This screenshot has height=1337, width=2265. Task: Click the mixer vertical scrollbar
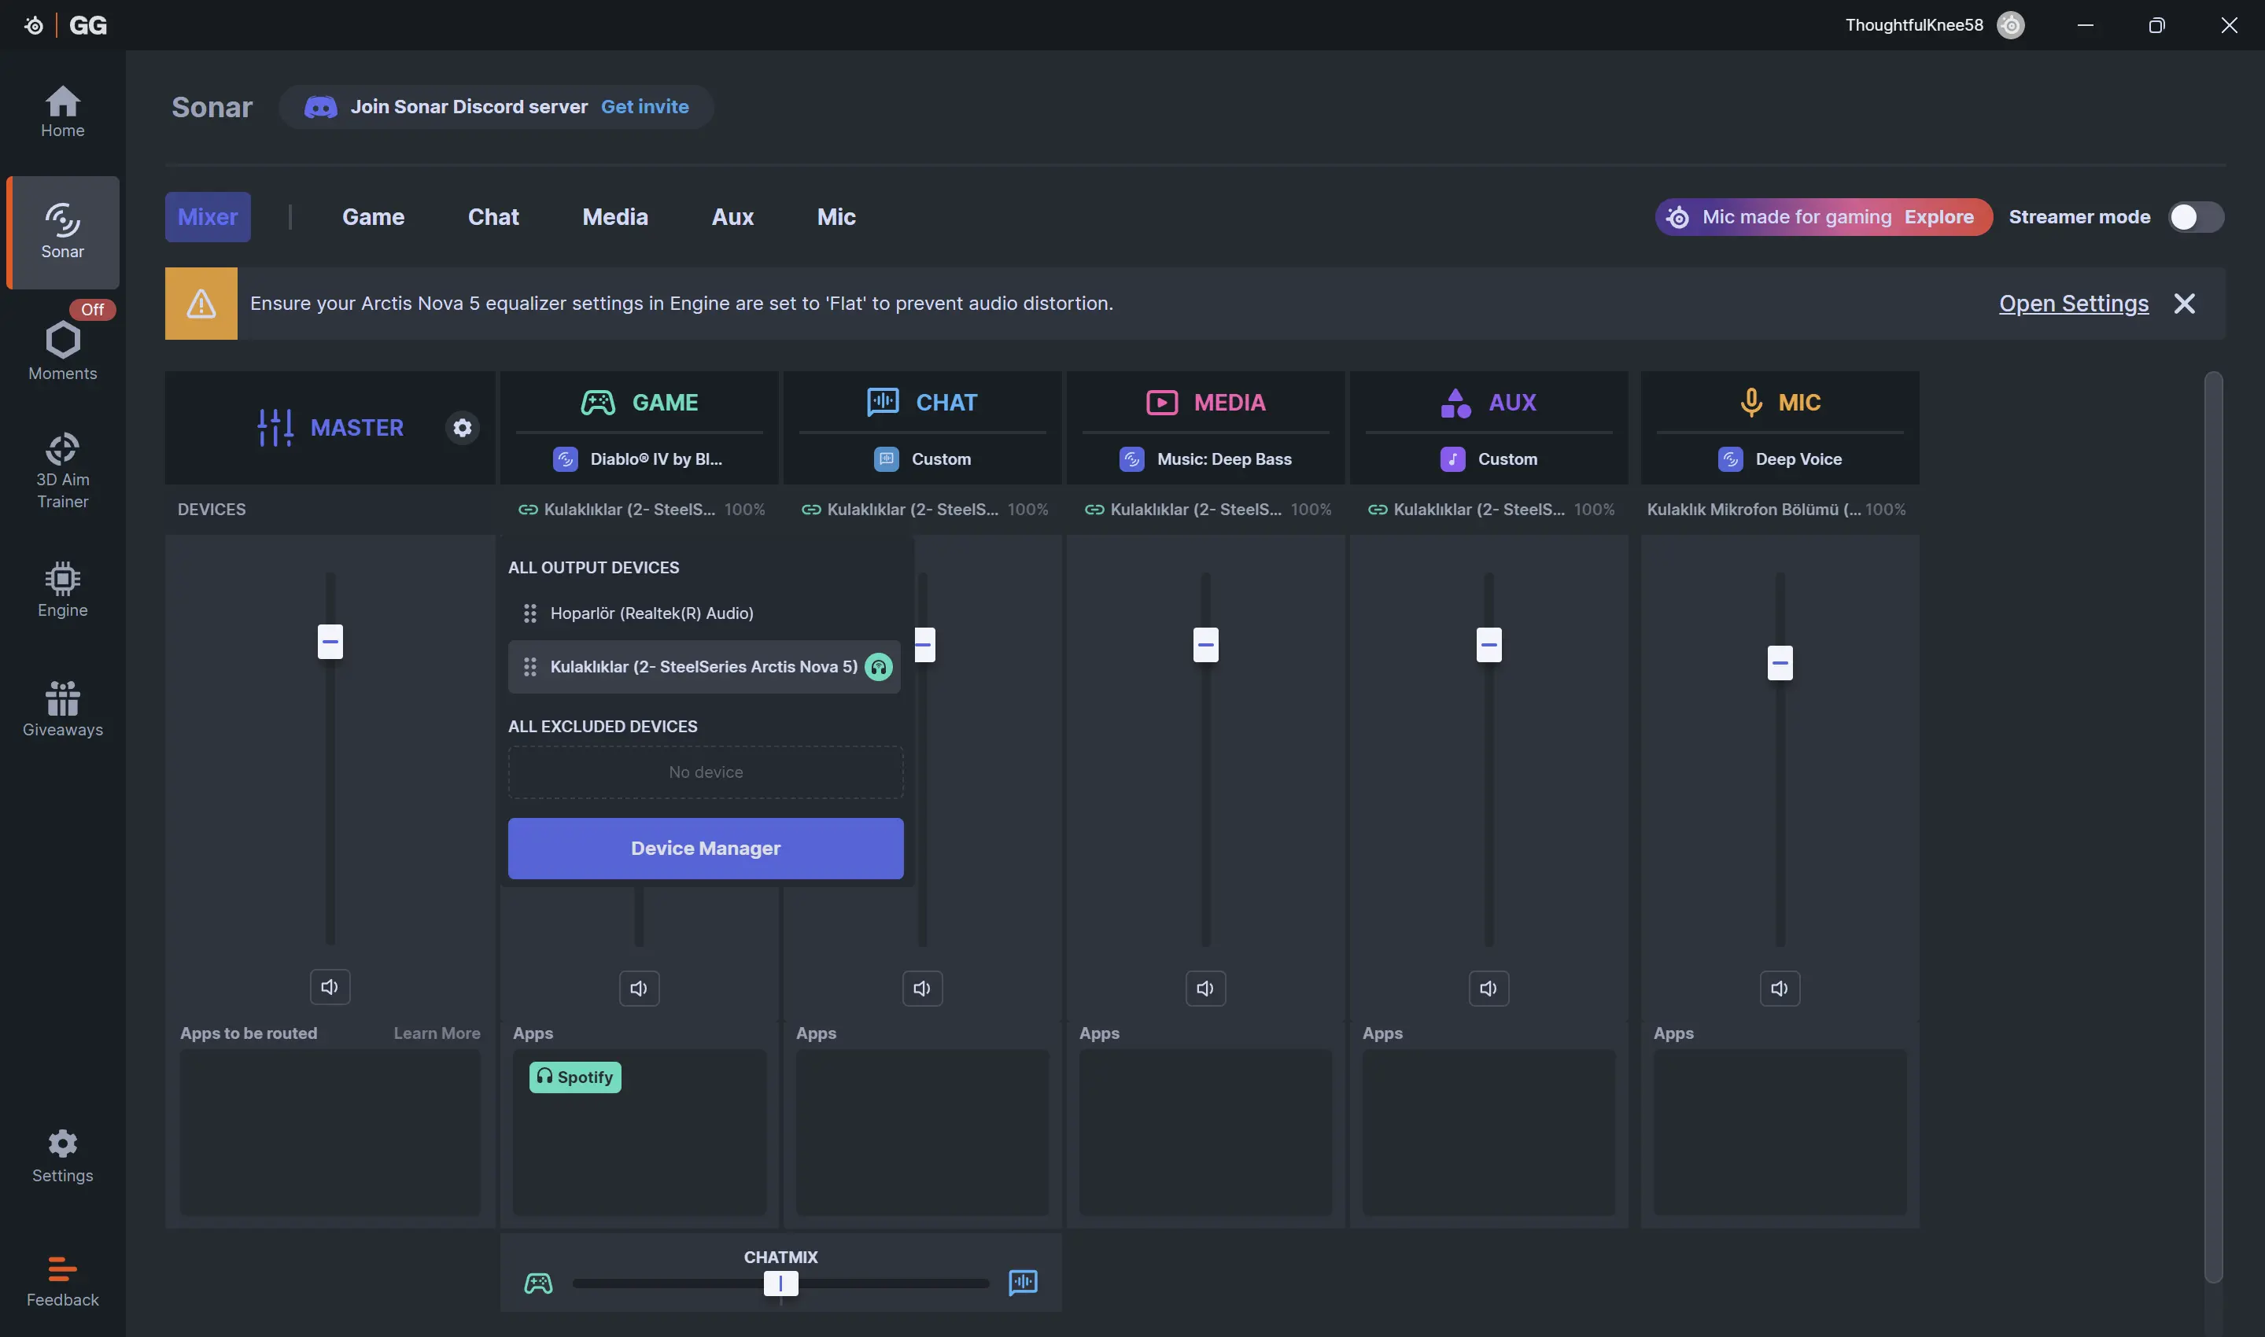(x=2213, y=827)
